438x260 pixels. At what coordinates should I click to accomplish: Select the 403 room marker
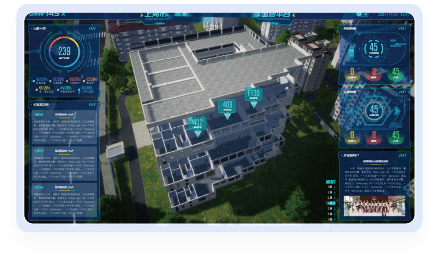click(227, 106)
